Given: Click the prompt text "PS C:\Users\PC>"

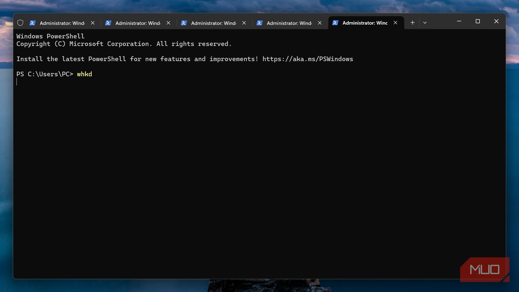Looking at the screenshot, I should tap(45, 74).
